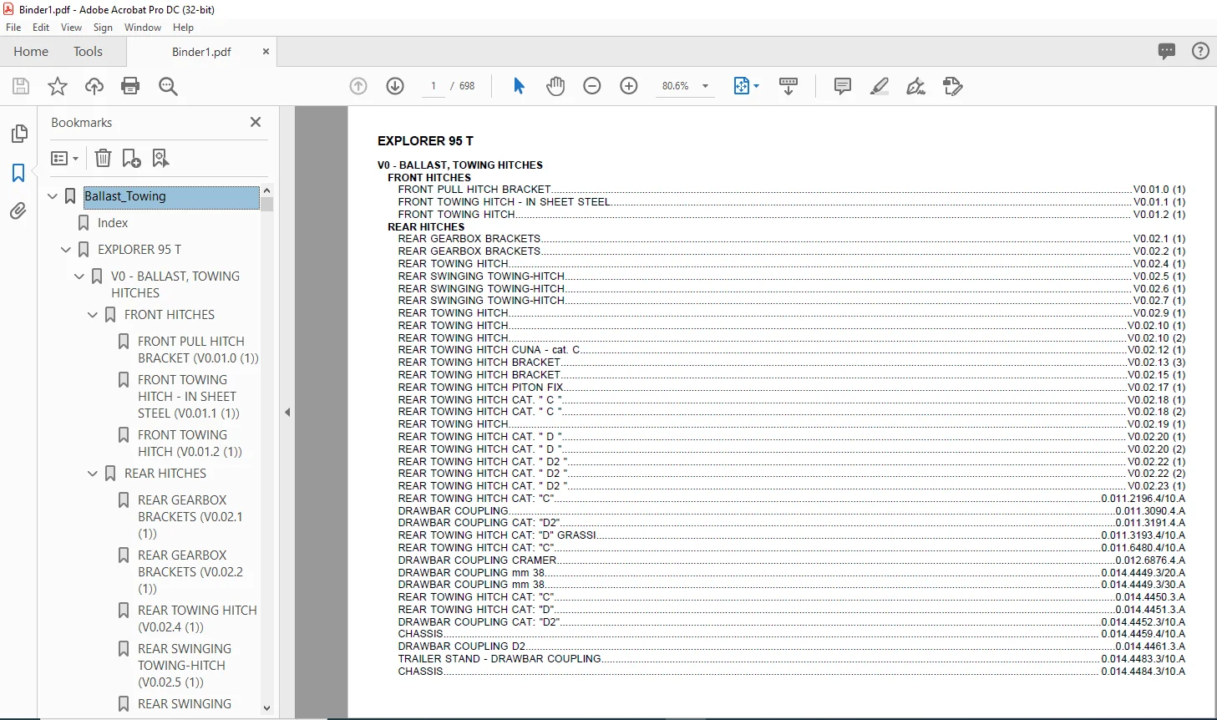This screenshot has width=1217, height=720.
Task: Click DRAWBAR COUPLING CRAMER entry
Action: tap(477, 560)
